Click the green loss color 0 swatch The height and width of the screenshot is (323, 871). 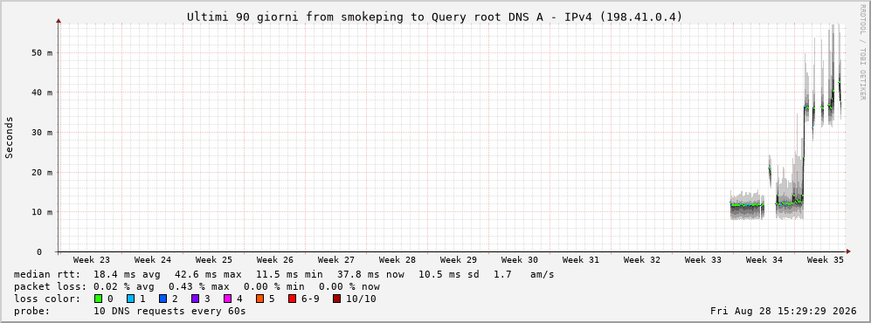click(99, 299)
